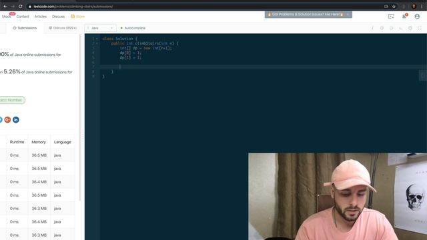Bookmark this page with the star icon
This screenshot has height=240, width=427.
(x=394, y=6)
